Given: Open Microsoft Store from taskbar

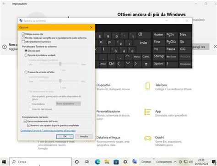Looking at the screenshot, I should click(116, 162).
